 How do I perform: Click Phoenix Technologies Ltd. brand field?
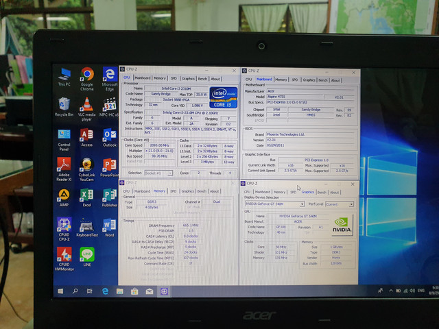310,134
